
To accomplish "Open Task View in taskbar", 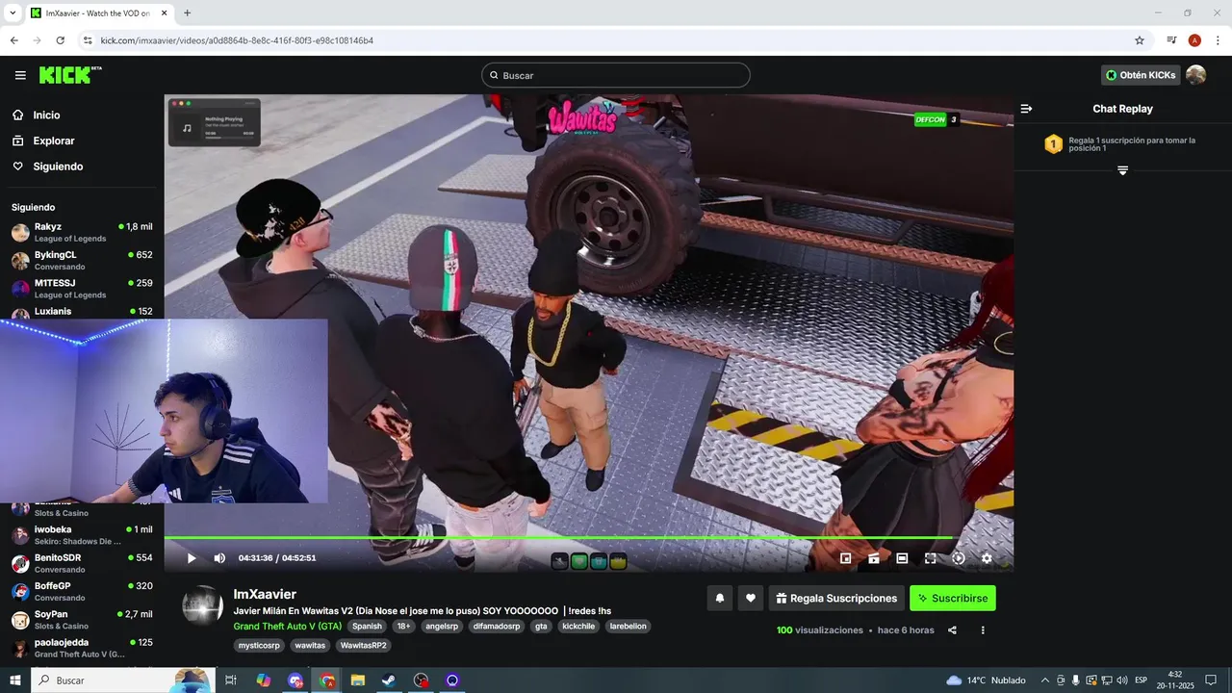I will 231,680.
